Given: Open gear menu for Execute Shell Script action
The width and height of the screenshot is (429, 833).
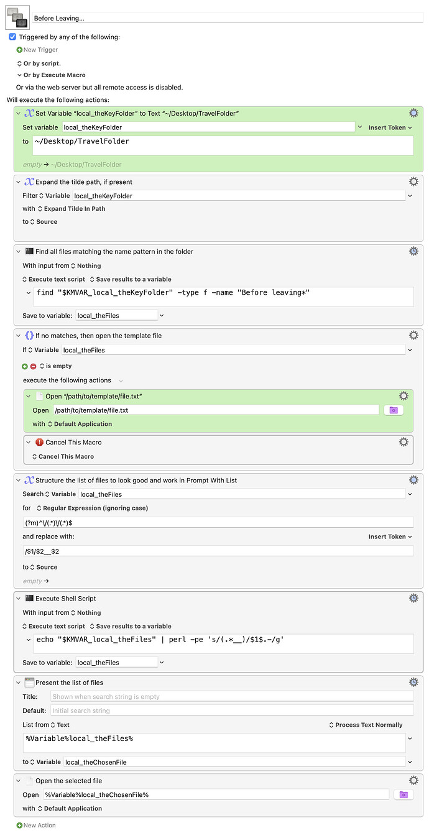Looking at the screenshot, I should [413, 598].
